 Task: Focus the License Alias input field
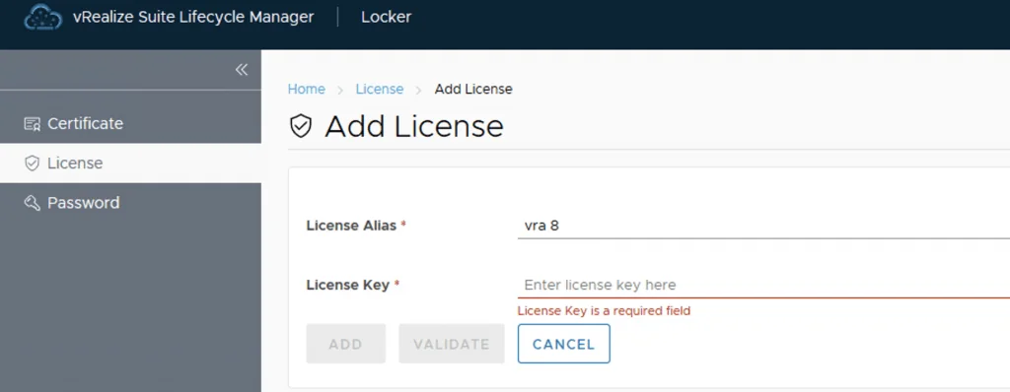pos(763,226)
